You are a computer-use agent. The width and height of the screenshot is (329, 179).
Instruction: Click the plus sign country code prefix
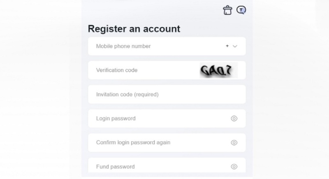[227, 46]
